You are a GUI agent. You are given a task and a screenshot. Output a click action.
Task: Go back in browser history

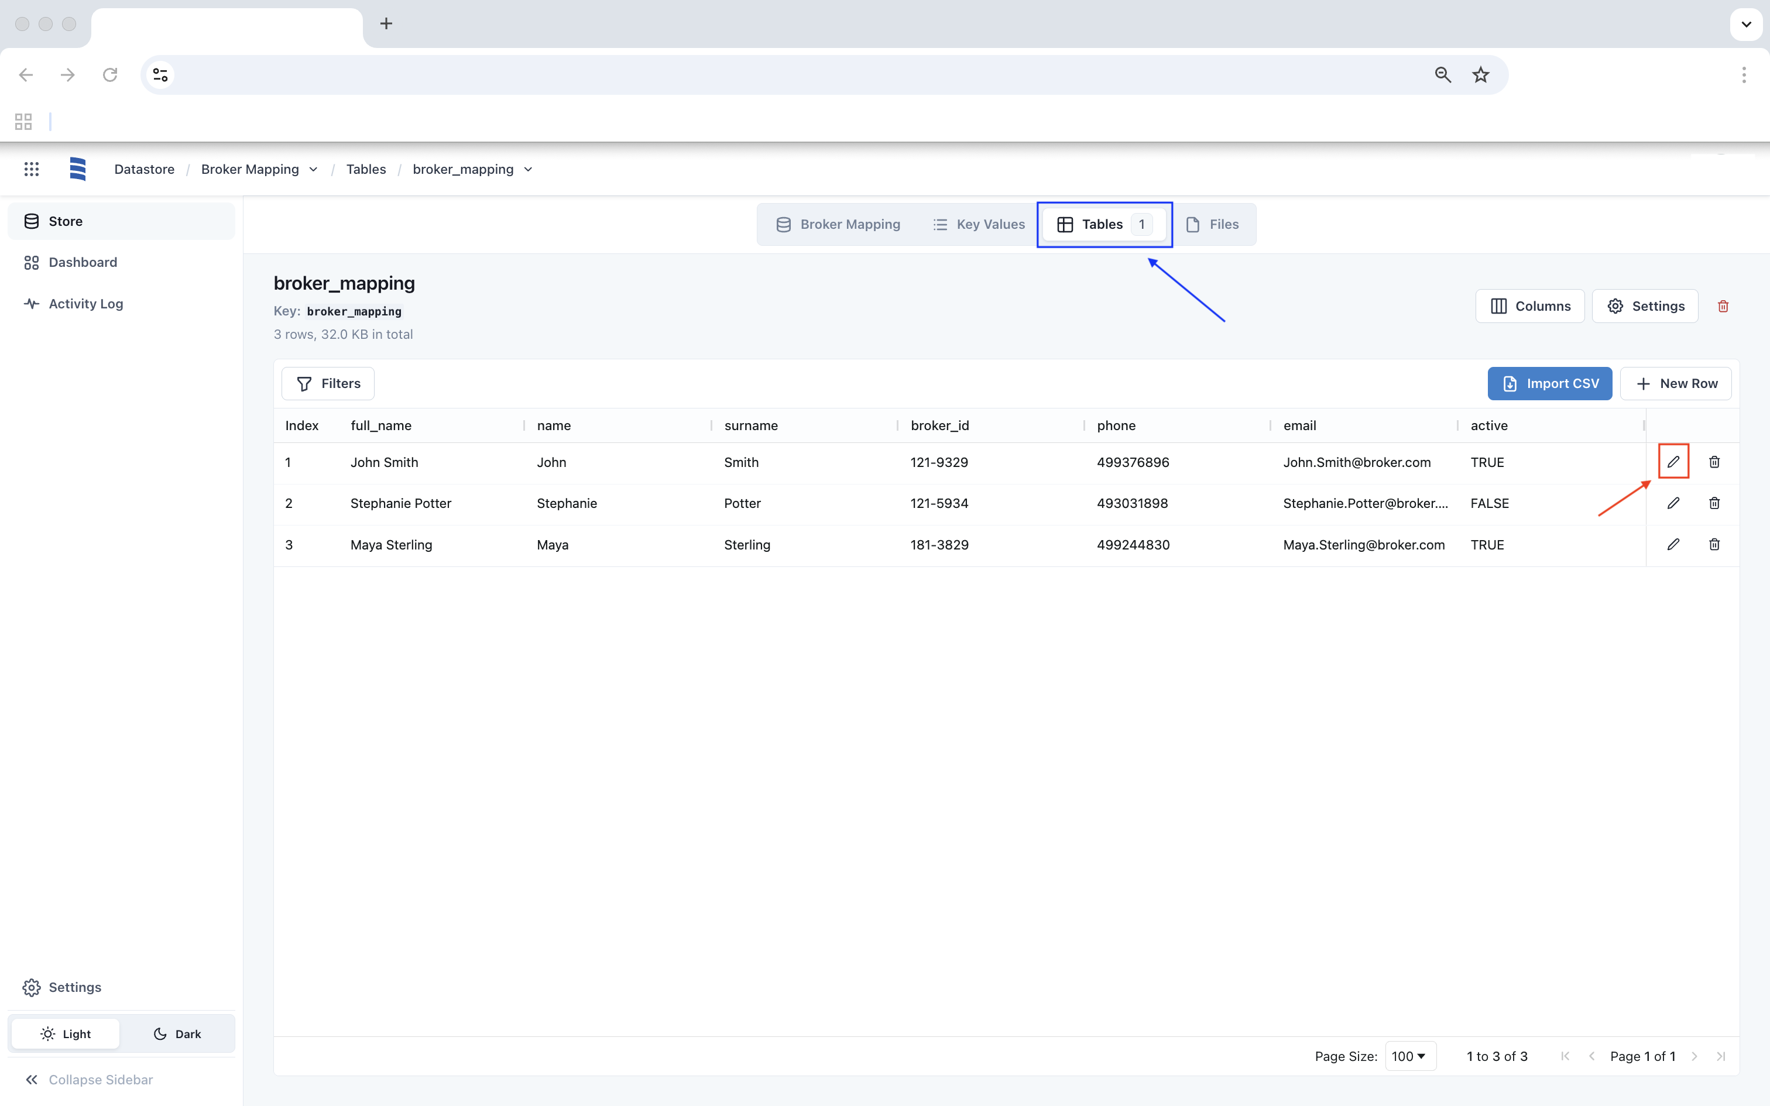26,75
